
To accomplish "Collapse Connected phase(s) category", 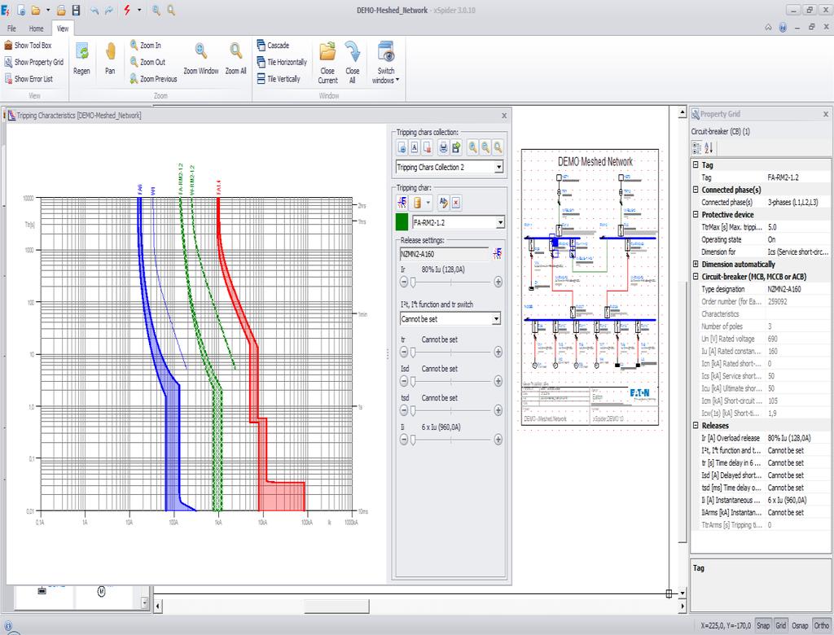I will pos(696,190).
